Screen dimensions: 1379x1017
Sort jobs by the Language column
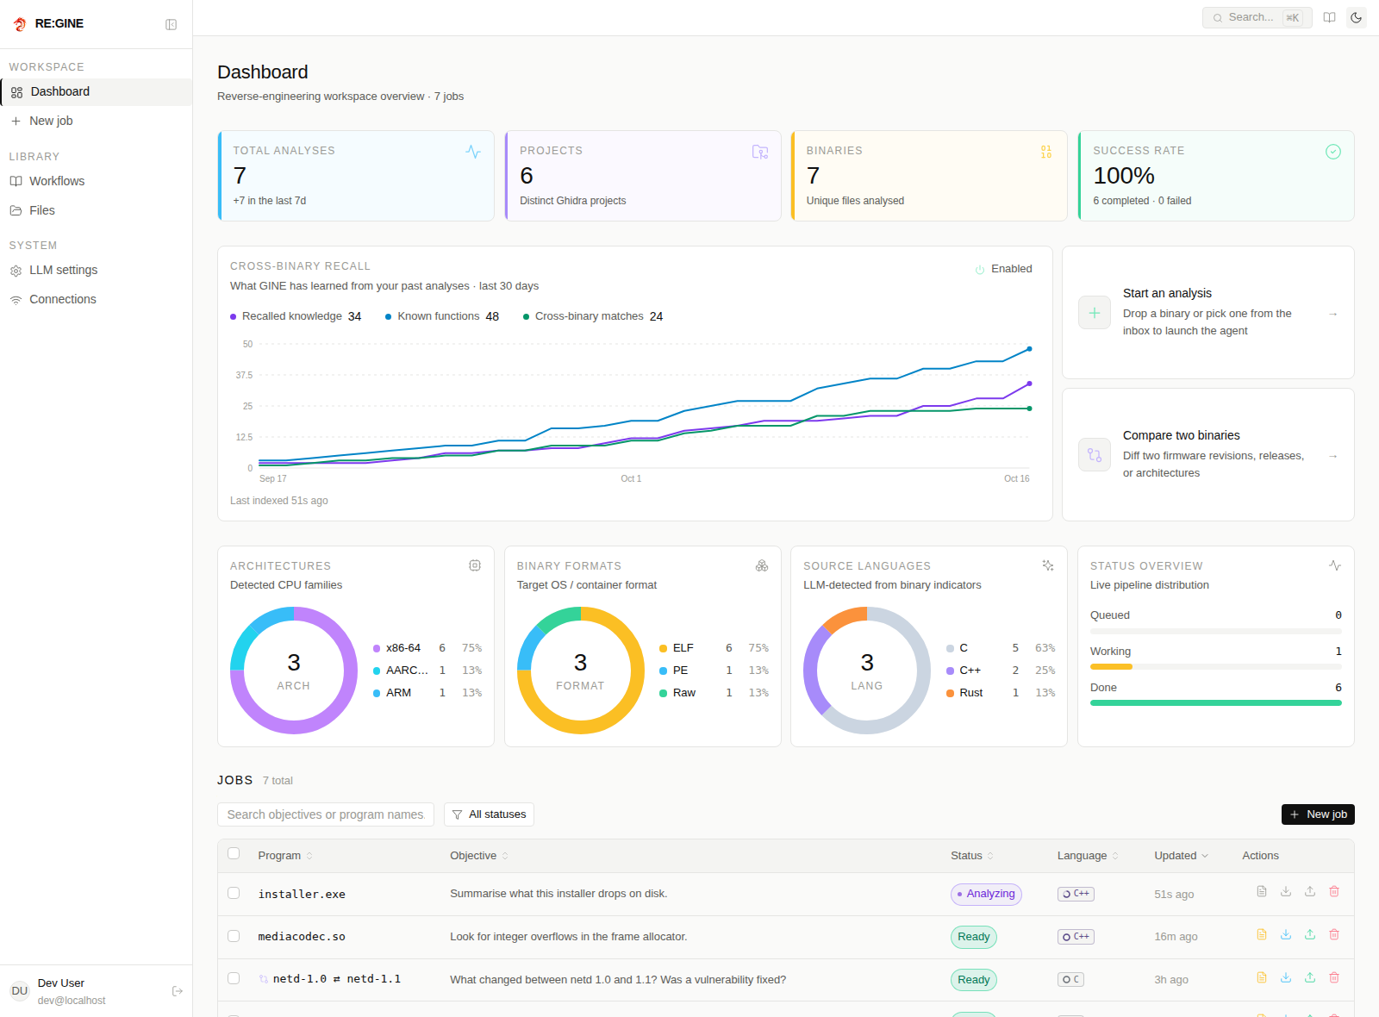point(1088,856)
